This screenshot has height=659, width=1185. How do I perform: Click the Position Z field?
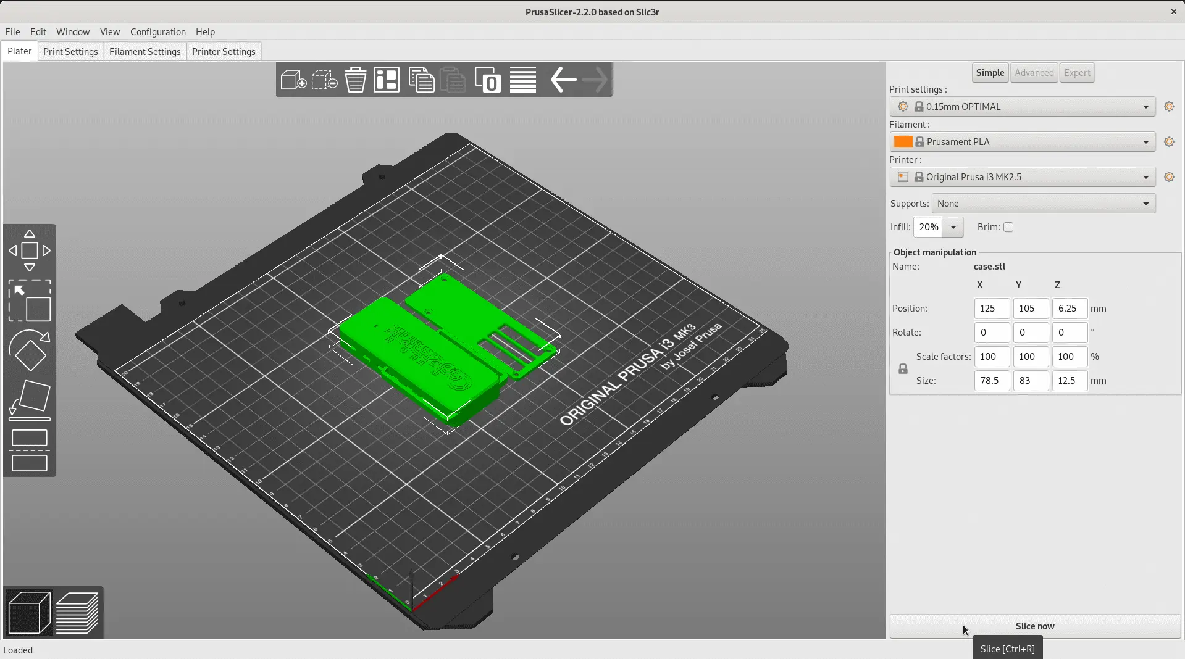coord(1070,309)
